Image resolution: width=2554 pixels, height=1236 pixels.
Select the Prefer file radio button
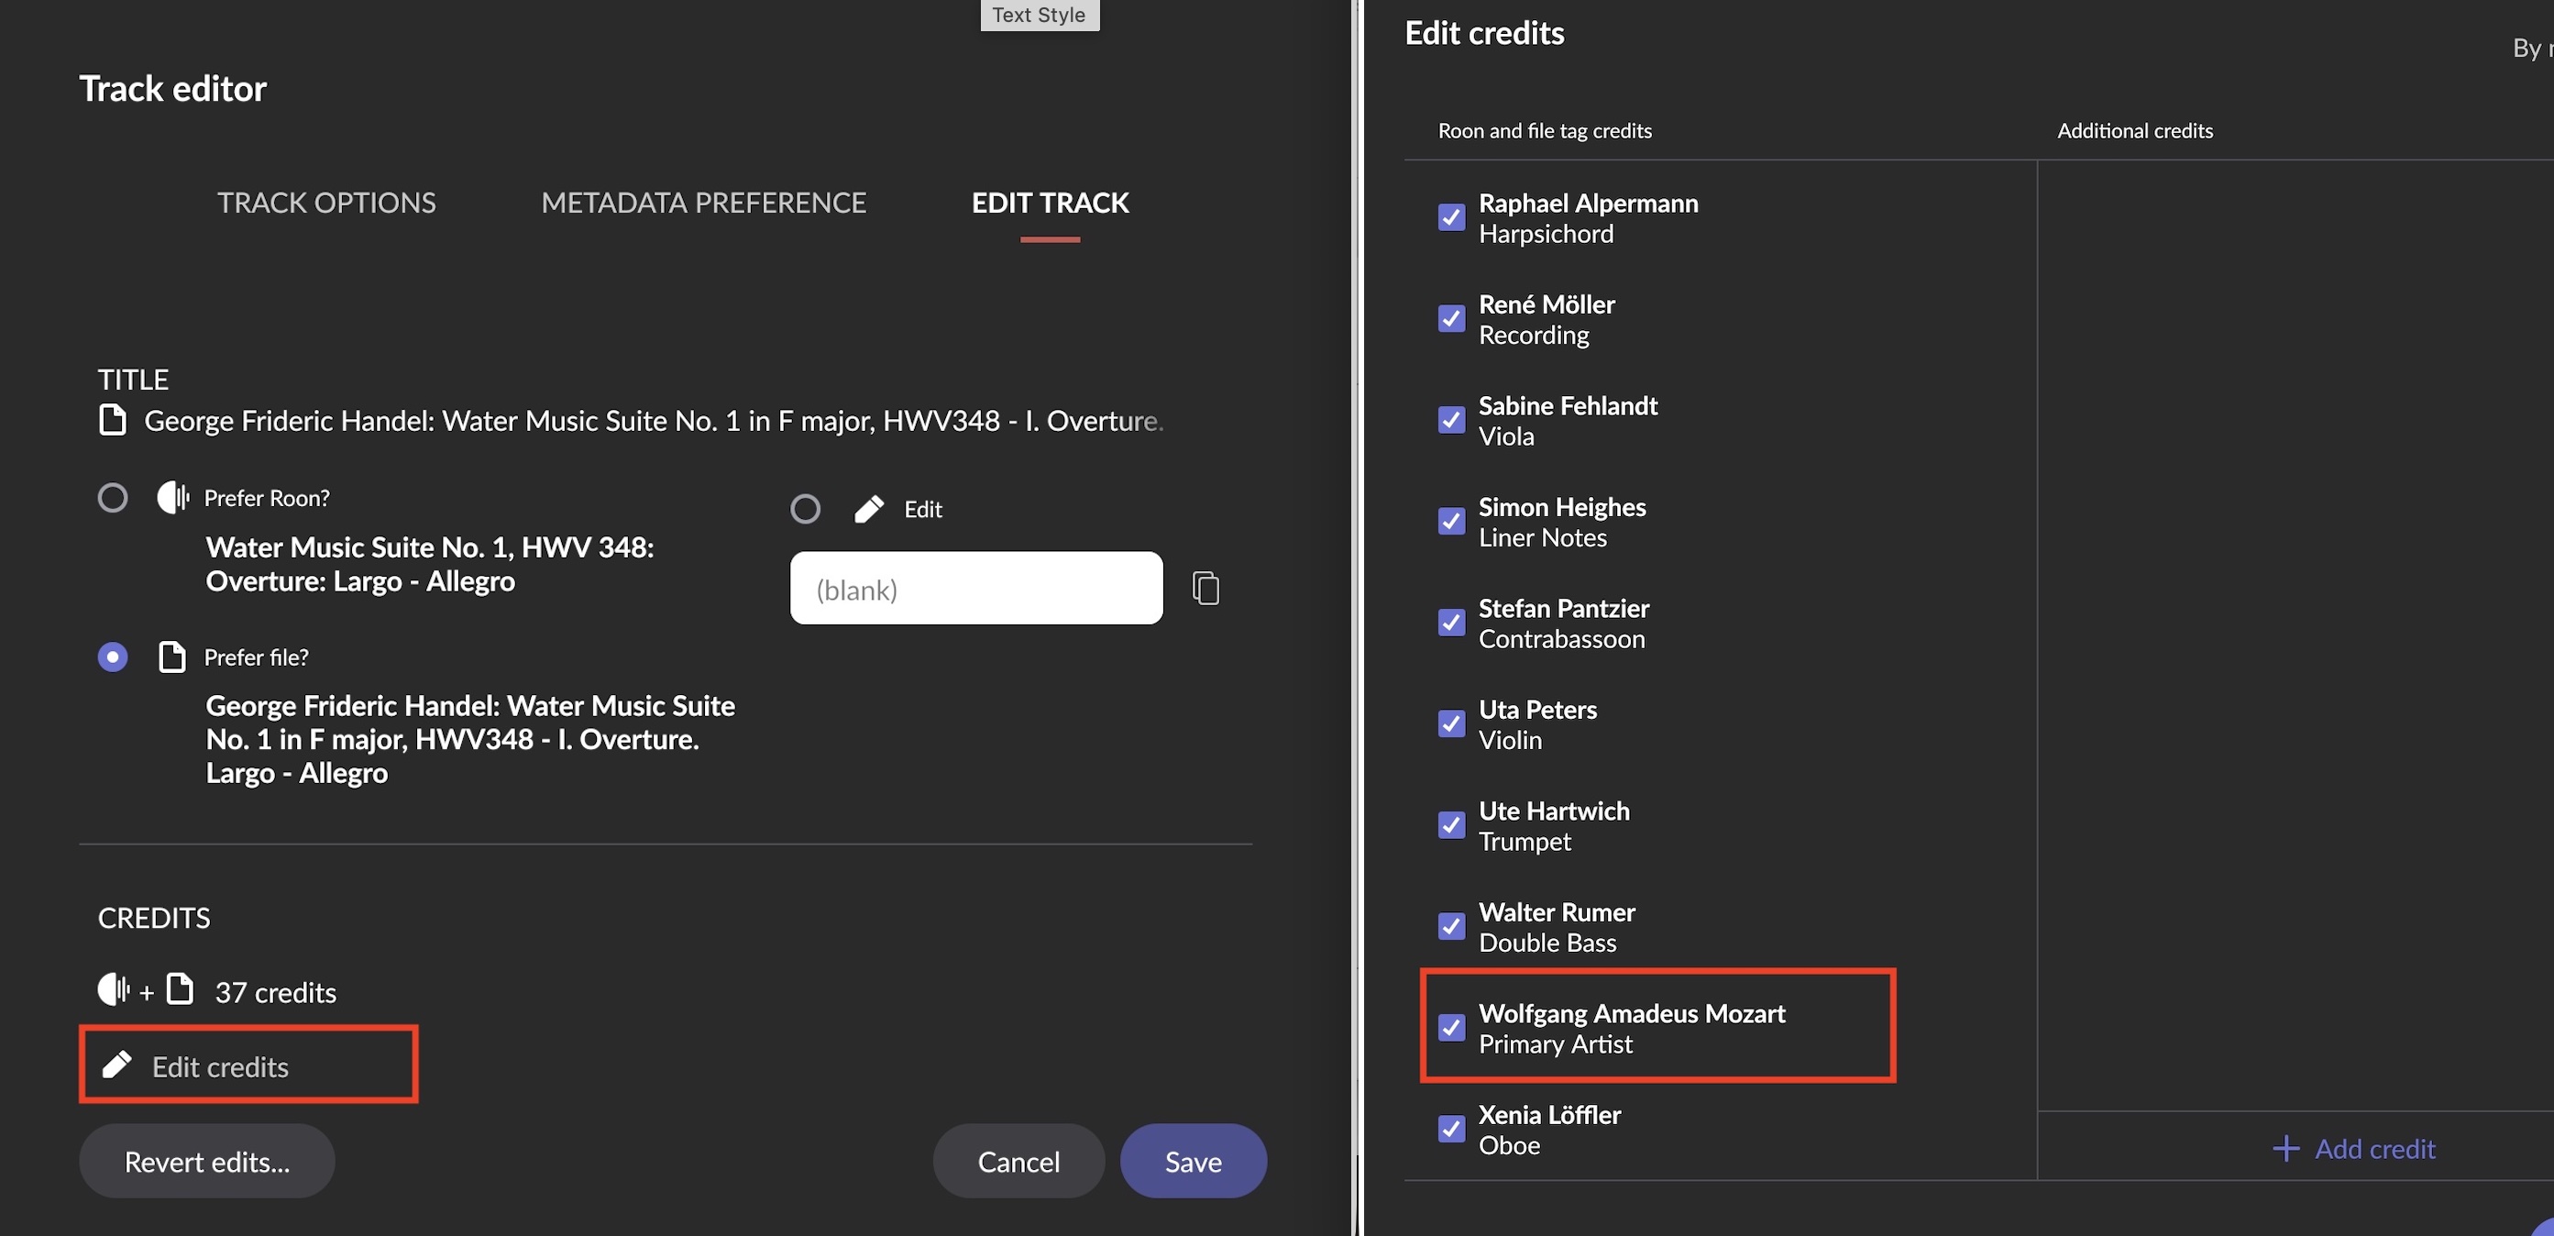[113, 657]
